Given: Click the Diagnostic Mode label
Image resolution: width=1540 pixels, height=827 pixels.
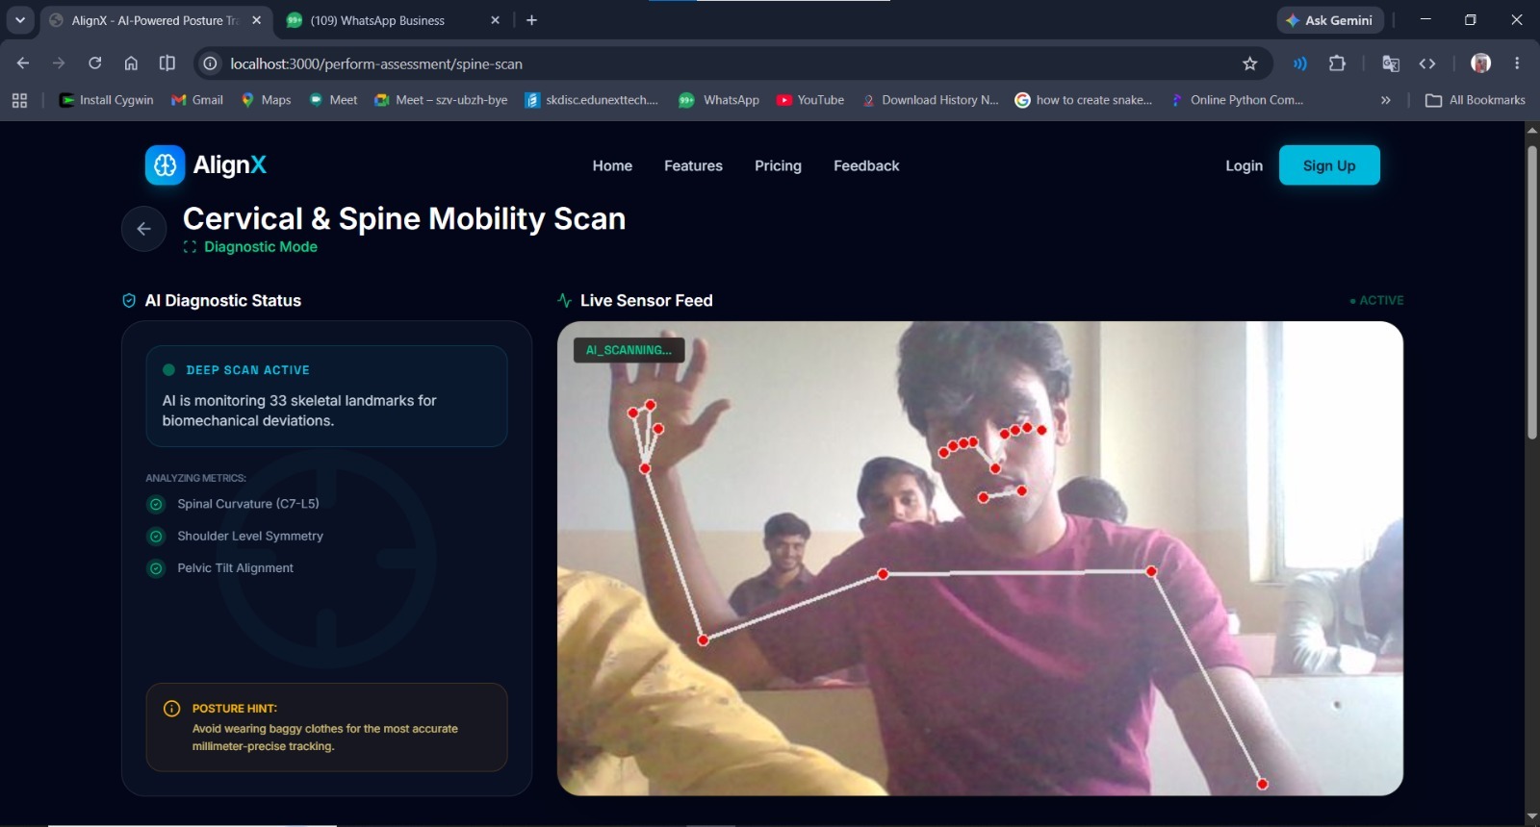Looking at the screenshot, I should [x=261, y=247].
